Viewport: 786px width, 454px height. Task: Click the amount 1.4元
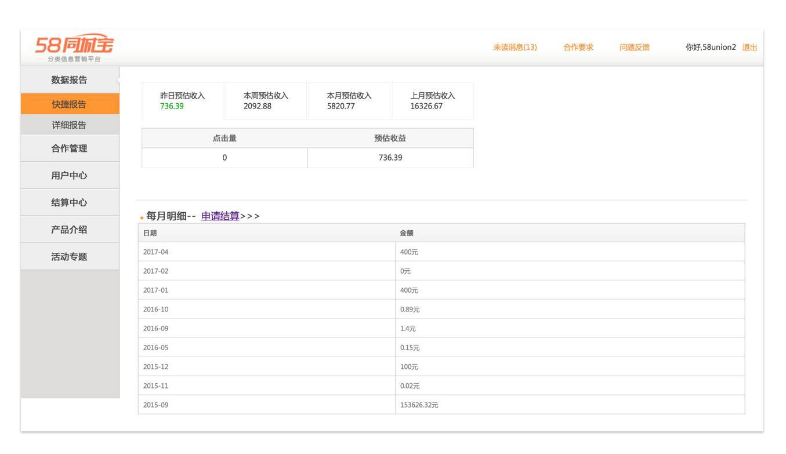(x=408, y=329)
